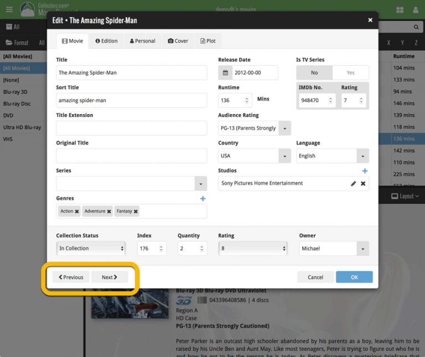
Task: Open the Audience Rating dropdown
Action: click(284, 128)
